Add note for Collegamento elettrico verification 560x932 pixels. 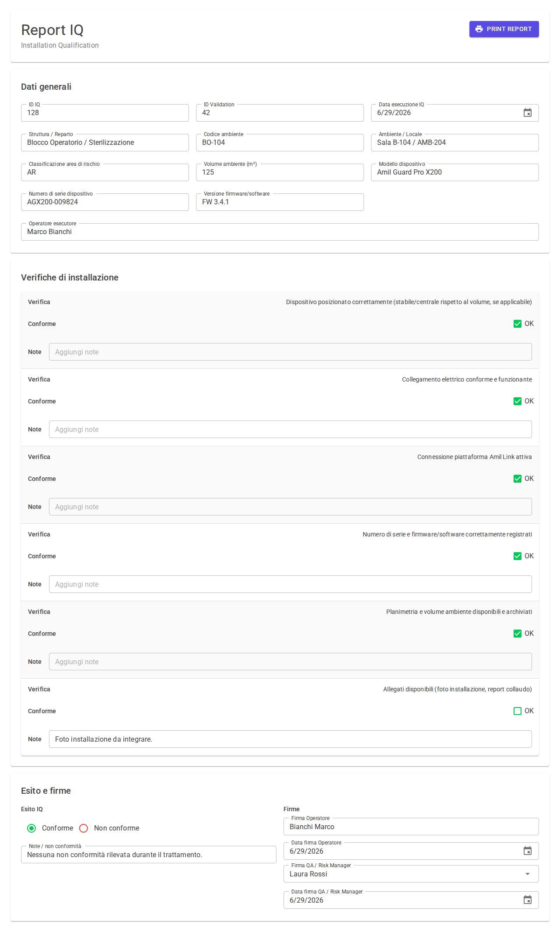[290, 429]
